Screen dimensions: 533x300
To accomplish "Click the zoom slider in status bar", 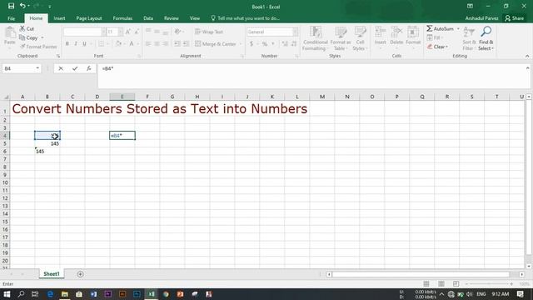I will coord(489,283).
